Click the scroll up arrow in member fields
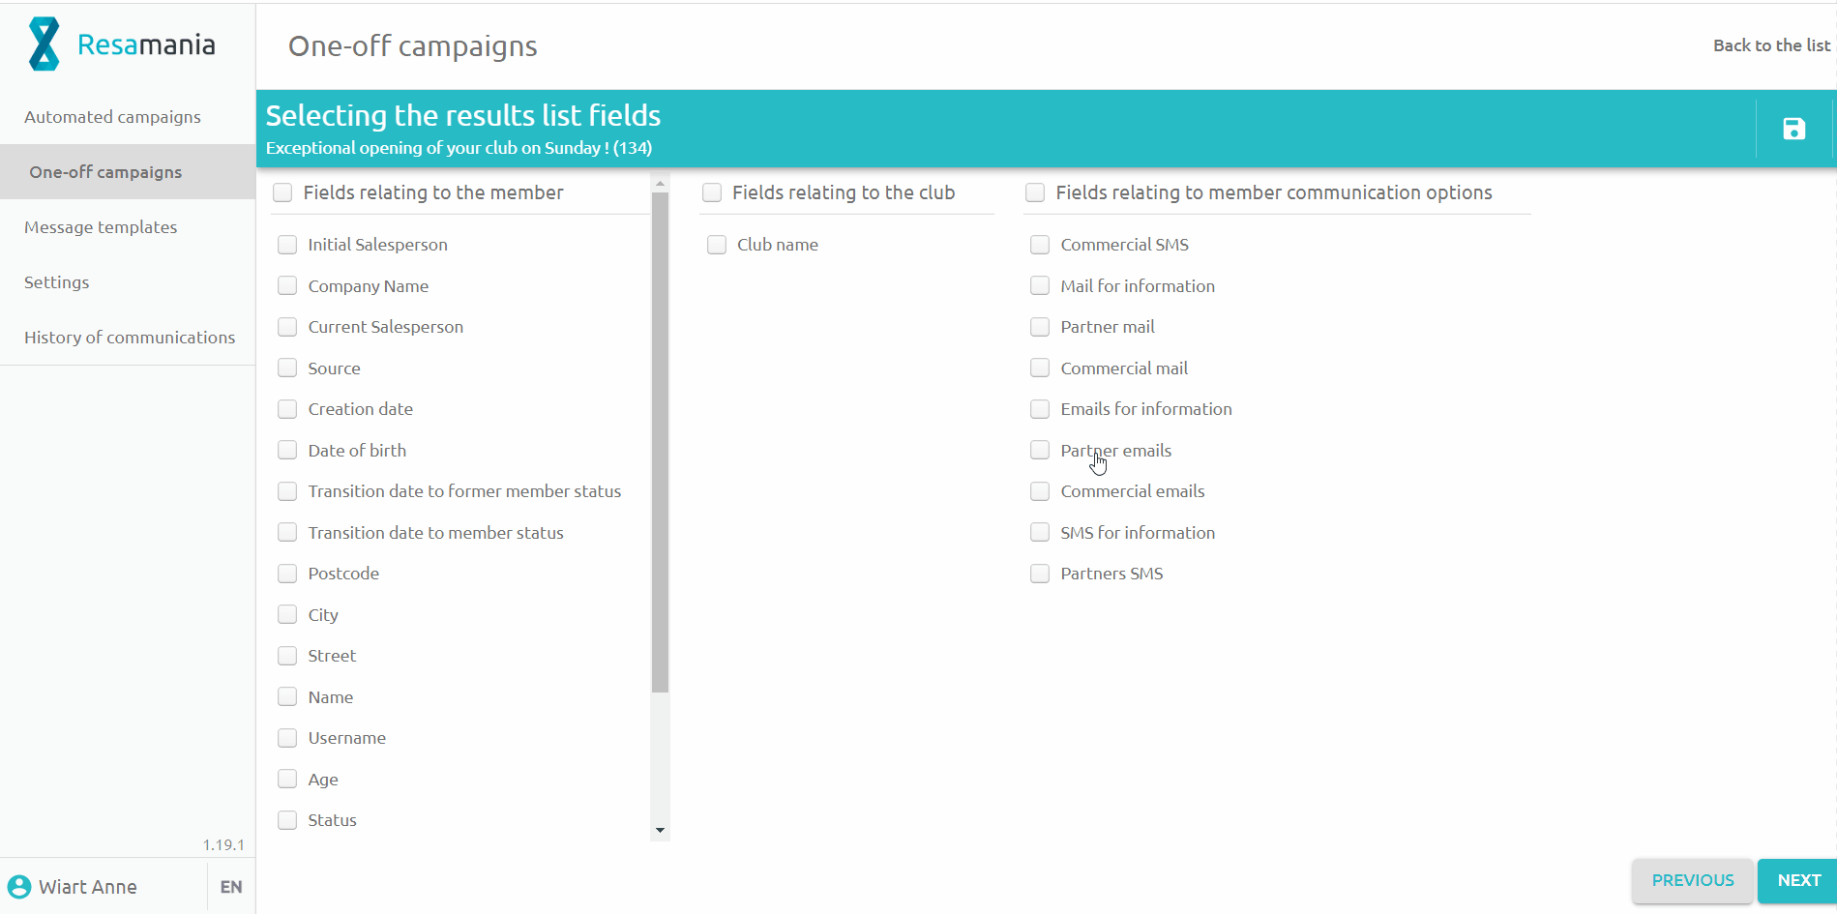The image size is (1837, 914). pos(660,183)
